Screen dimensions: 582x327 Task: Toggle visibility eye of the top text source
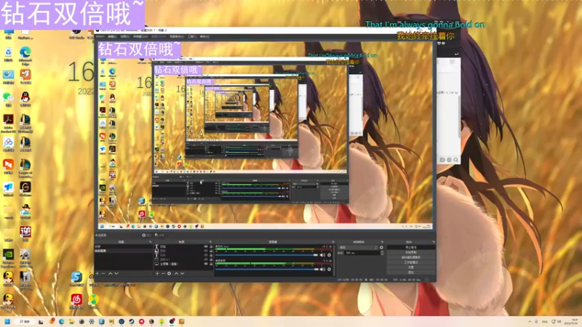click(206, 246)
